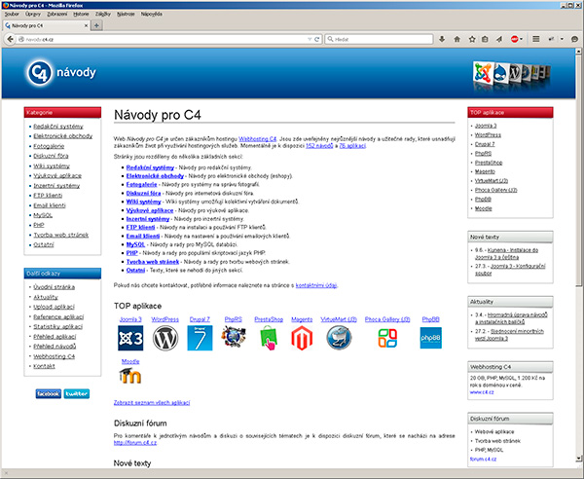
Task: Click into the Hledat search field
Action: 370,40
